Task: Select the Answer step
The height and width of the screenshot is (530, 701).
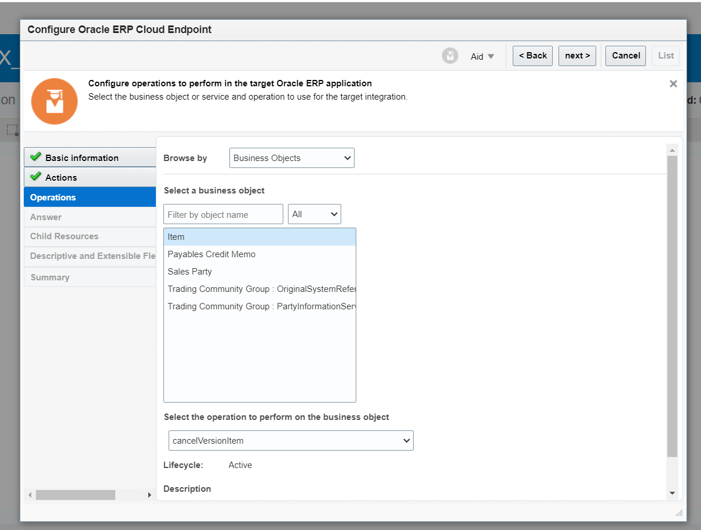Action: [x=90, y=217]
